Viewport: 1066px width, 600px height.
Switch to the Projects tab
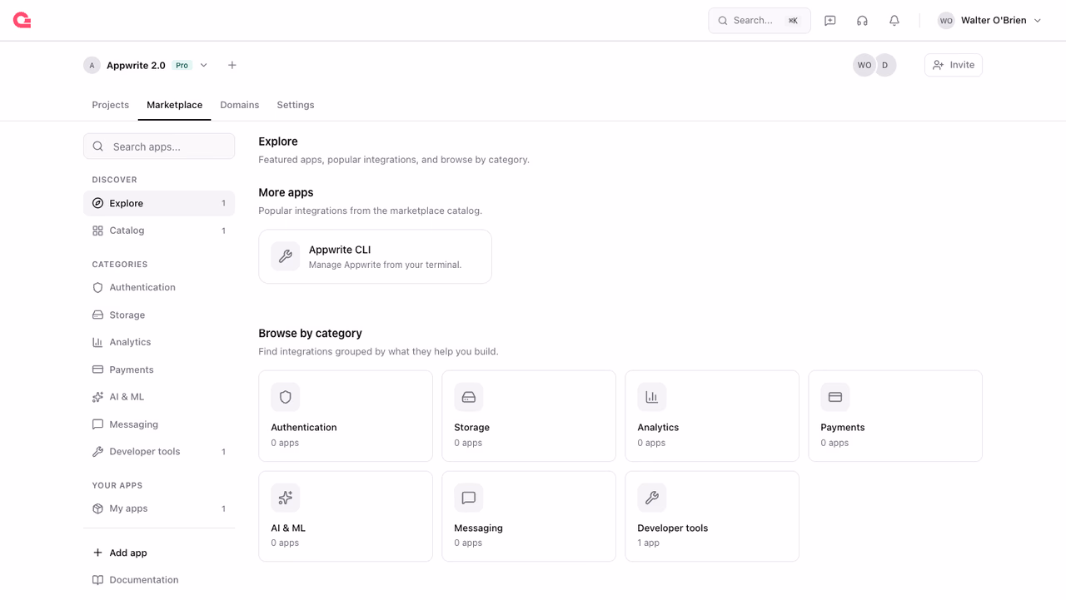(x=110, y=105)
